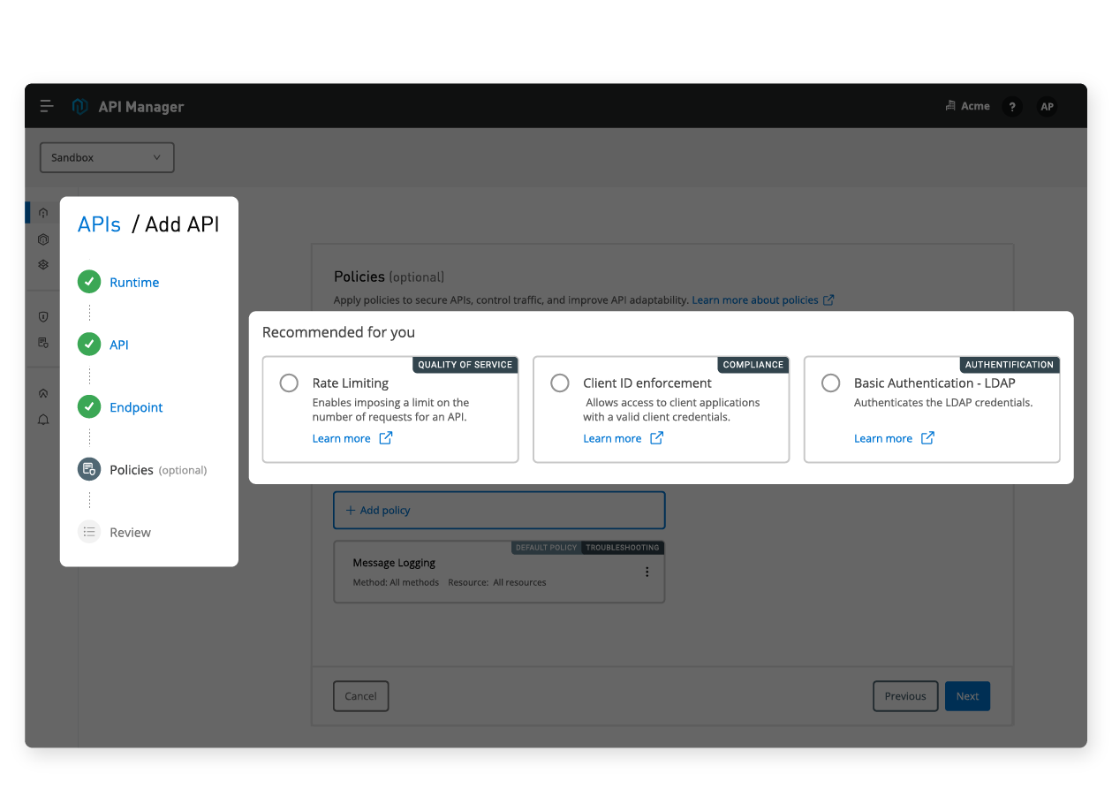Image resolution: width=1112 pixels, height=796 pixels.
Task: Click the Acme organization building icon
Action: (x=950, y=106)
